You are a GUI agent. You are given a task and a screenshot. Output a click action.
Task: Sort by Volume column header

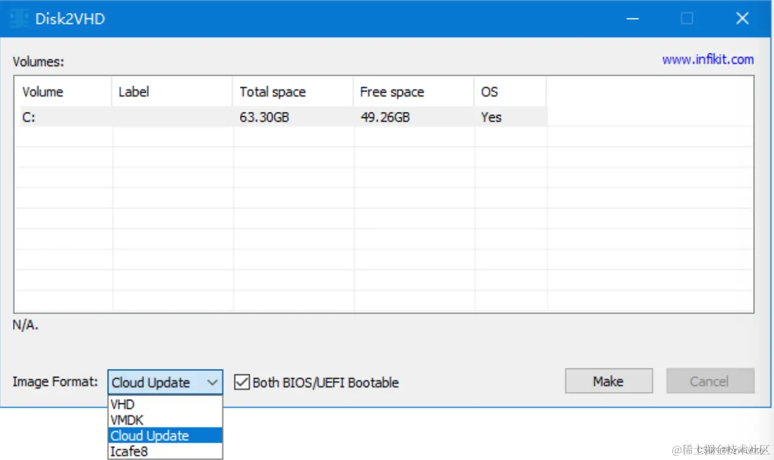[x=63, y=92]
